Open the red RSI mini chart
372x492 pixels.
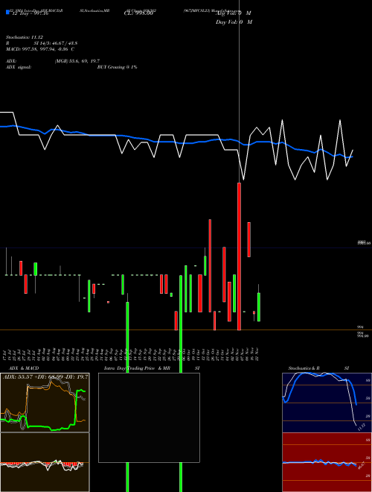coord(327,462)
